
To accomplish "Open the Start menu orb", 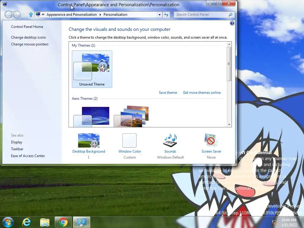I will 8,222.
